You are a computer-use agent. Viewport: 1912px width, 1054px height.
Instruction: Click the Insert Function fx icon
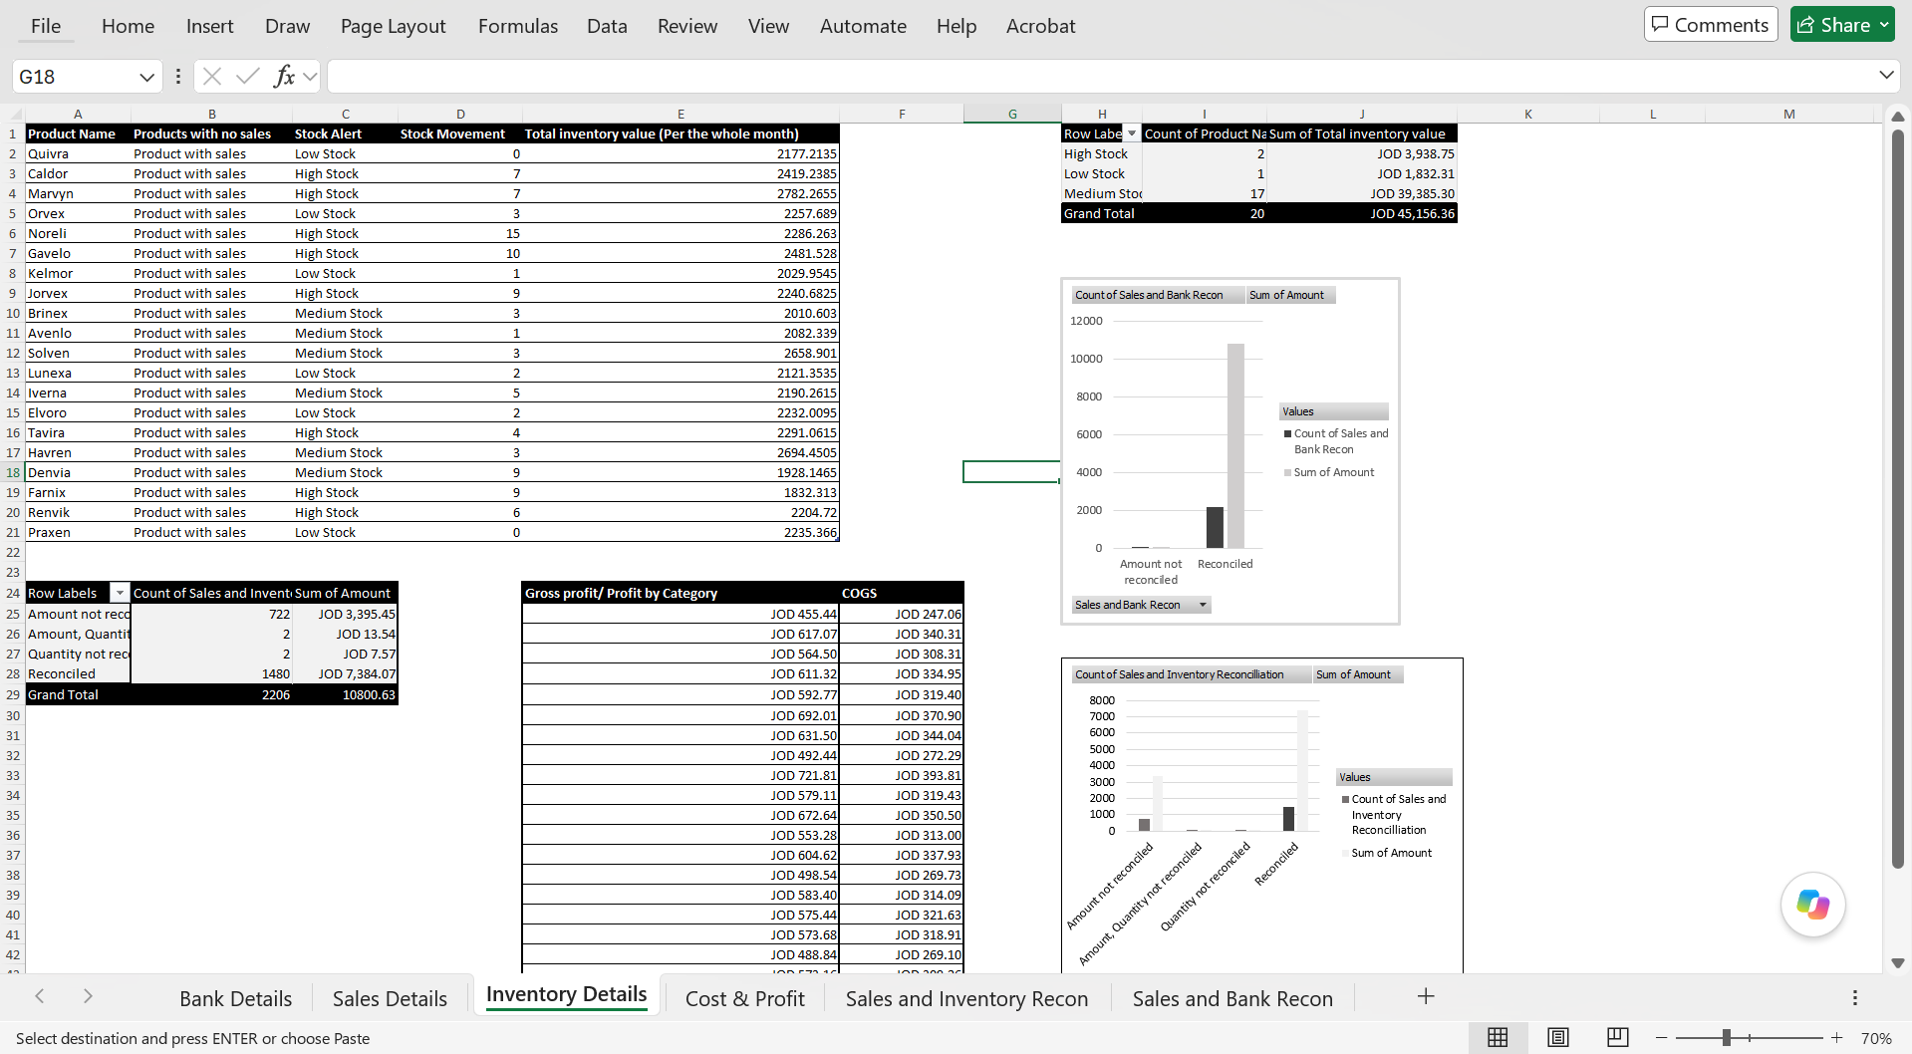pos(284,76)
